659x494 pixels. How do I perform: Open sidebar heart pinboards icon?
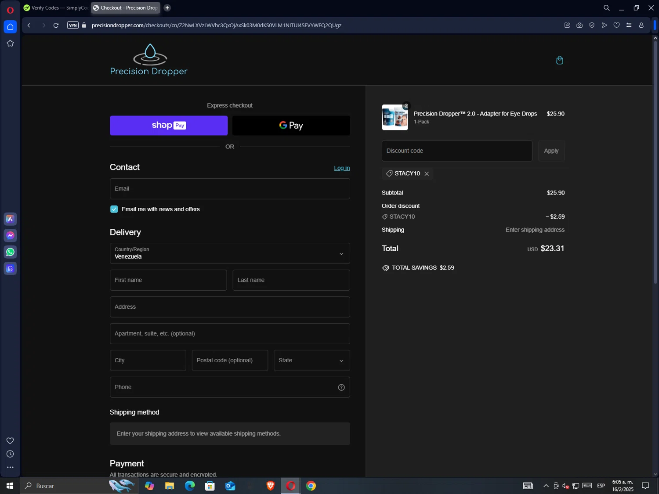(x=10, y=440)
